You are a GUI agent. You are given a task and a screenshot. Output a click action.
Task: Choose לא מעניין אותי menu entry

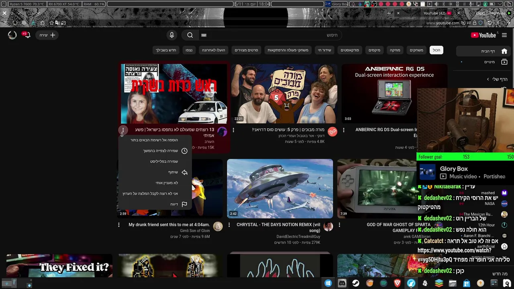pos(154,183)
